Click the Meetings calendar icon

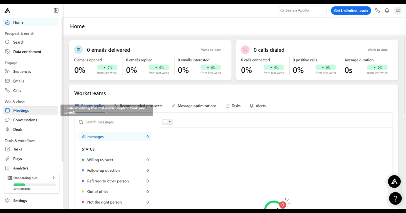pyautogui.click(x=7, y=111)
